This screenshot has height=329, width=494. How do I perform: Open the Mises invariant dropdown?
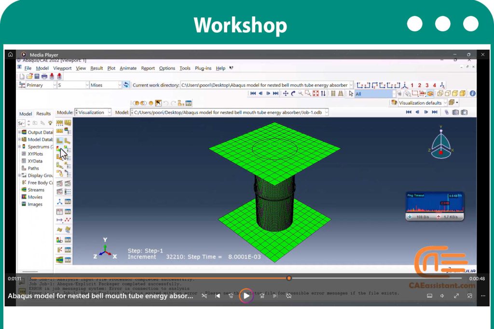pyautogui.click(x=105, y=85)
